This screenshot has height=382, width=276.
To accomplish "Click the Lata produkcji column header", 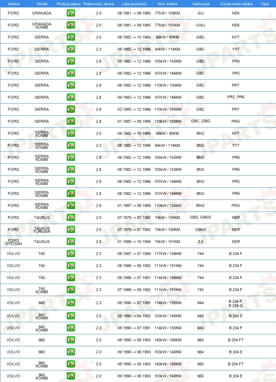I will click(x=134, y=4).
